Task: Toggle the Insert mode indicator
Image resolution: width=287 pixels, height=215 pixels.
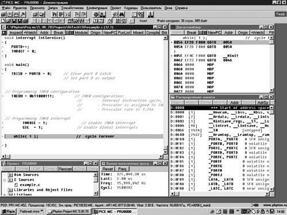Action: point(143,21)
